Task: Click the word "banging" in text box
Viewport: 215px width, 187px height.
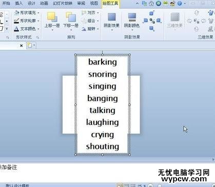Action: click(x=103, y=99)
